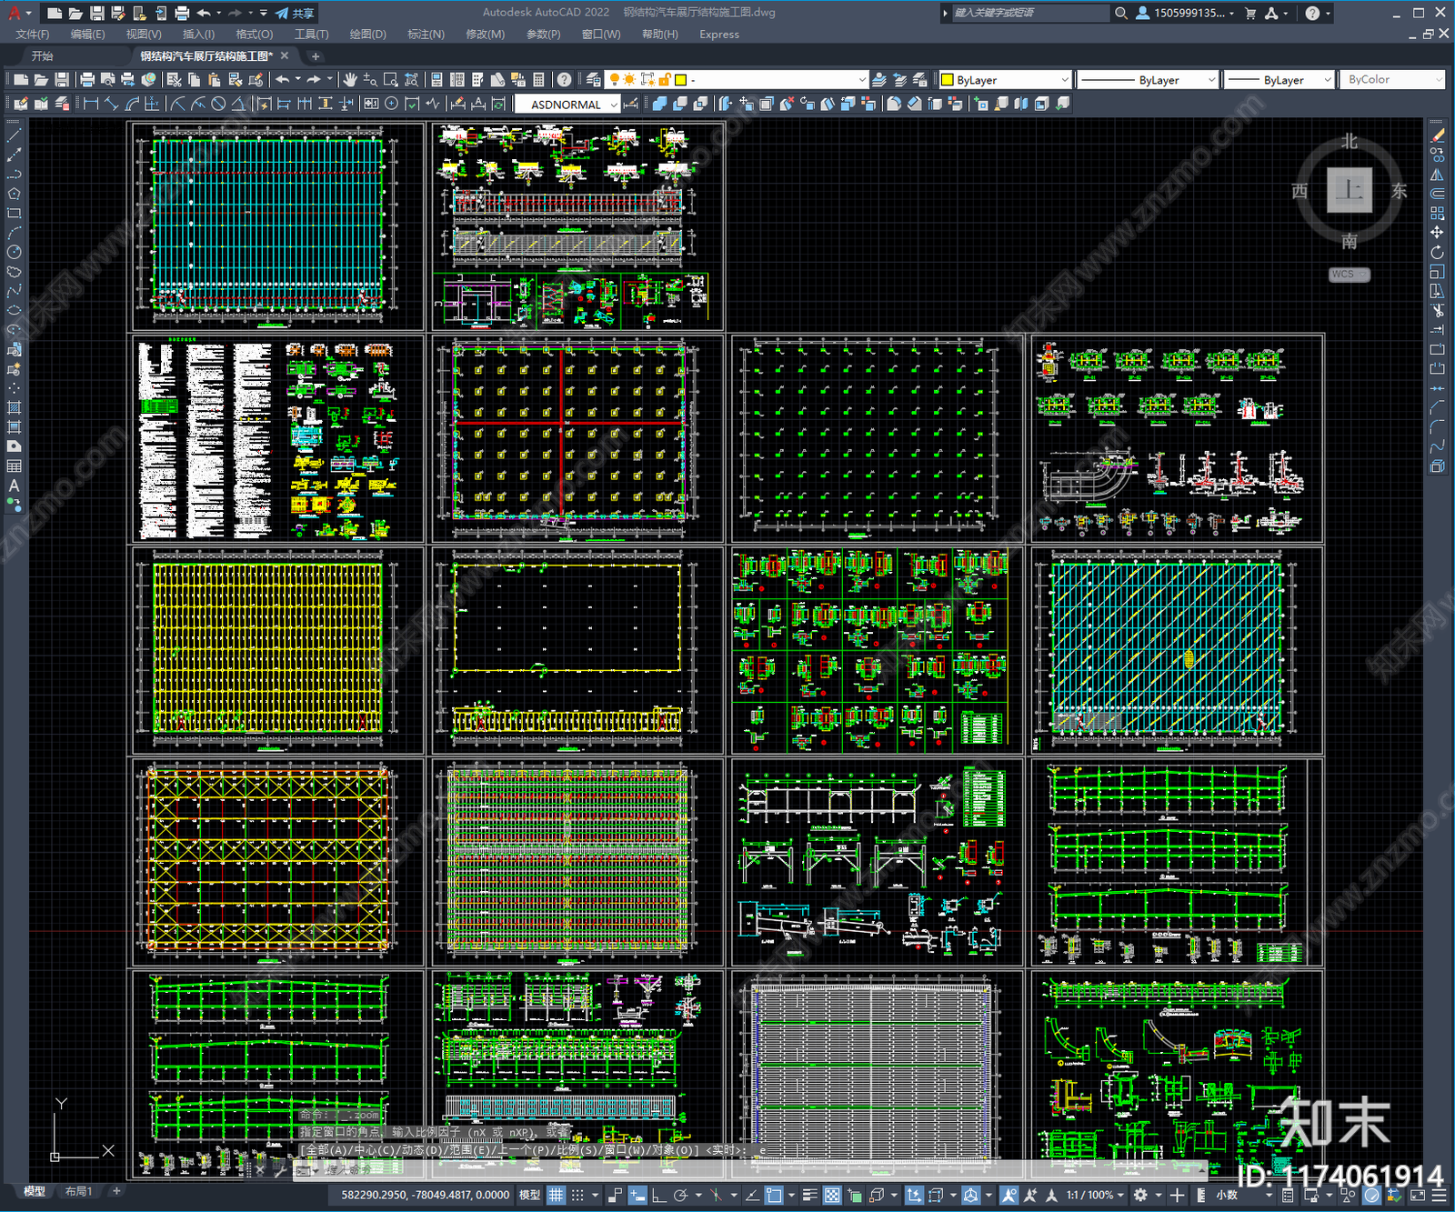
Task: Toggle ortho mode in status bar
Action: (658, 1195)
